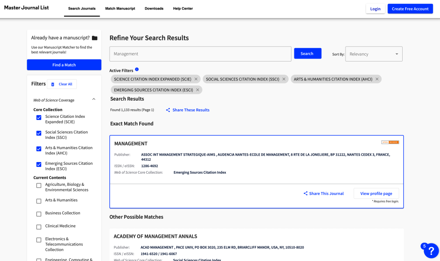Uncheck Emerging Sources Citation Index (ESCI)
Viewport: 440px width, 261px height.
[39, 165]
